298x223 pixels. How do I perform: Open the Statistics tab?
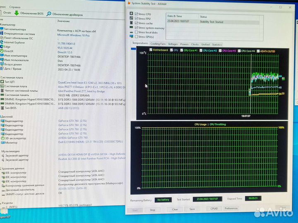point(217,45)
